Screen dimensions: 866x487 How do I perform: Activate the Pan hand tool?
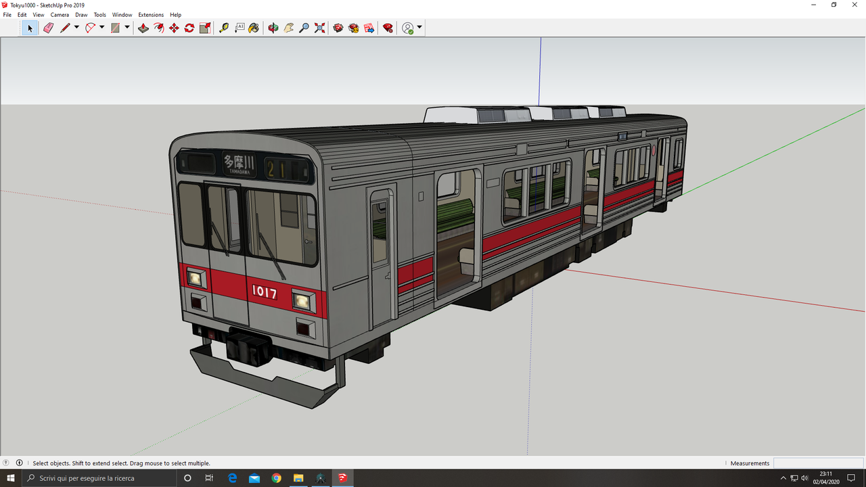pyautogui.click(x=289, y=28)
